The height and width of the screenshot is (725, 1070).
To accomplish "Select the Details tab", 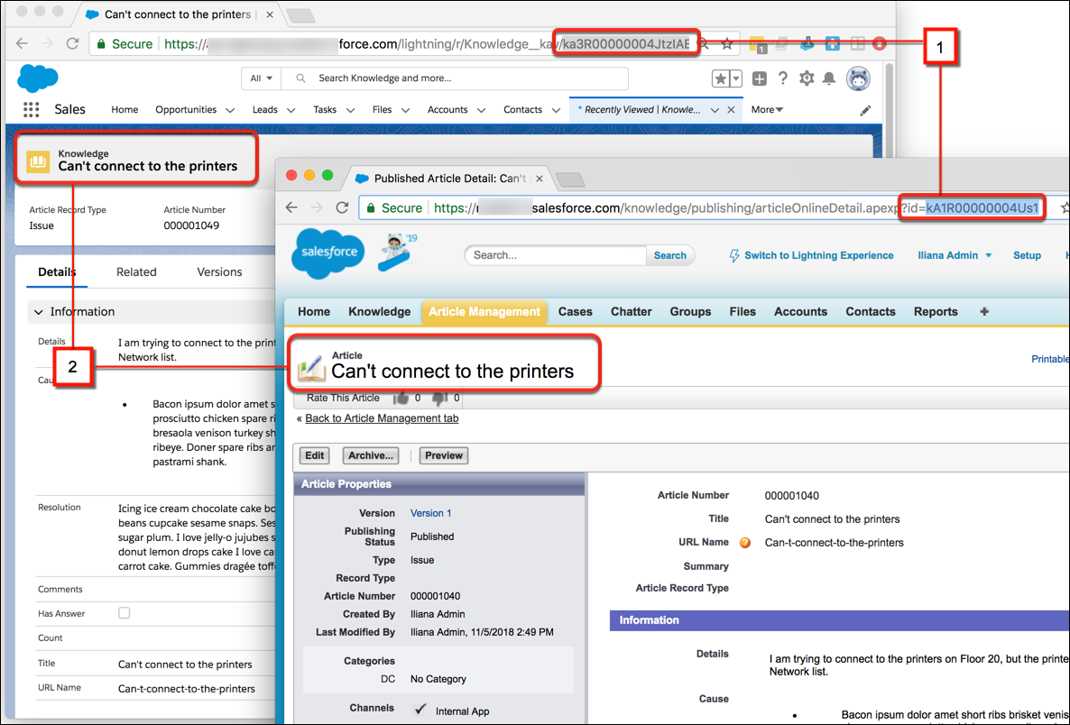I will point(58,272).
